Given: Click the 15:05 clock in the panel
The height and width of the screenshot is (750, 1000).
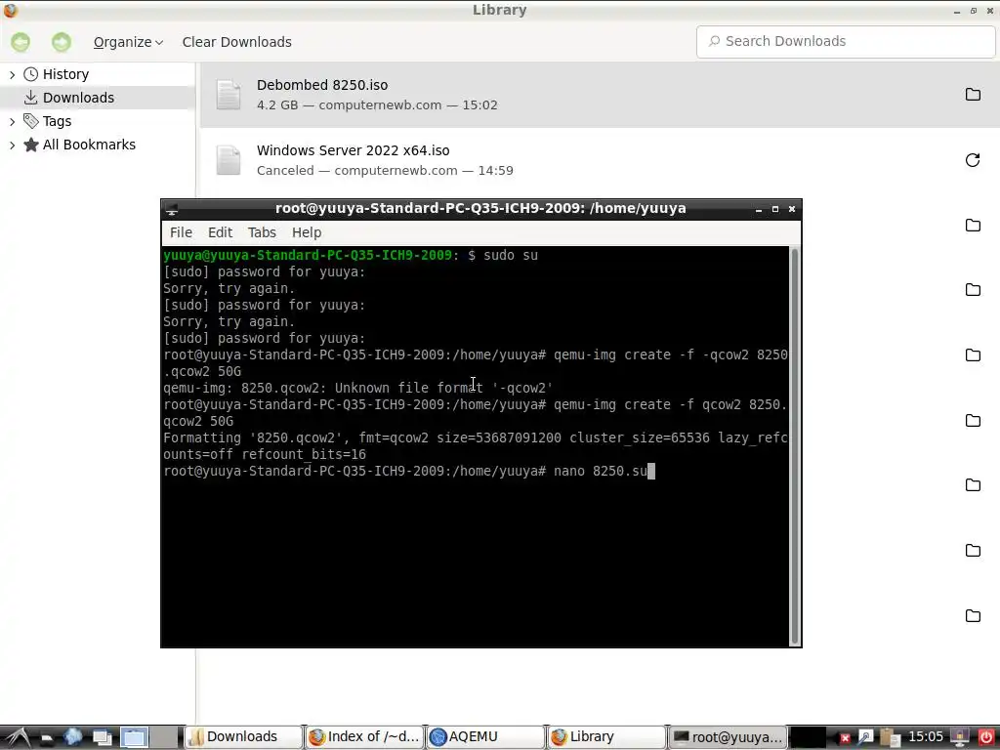Looking at the screenshot, I should (x=926, y=737).
